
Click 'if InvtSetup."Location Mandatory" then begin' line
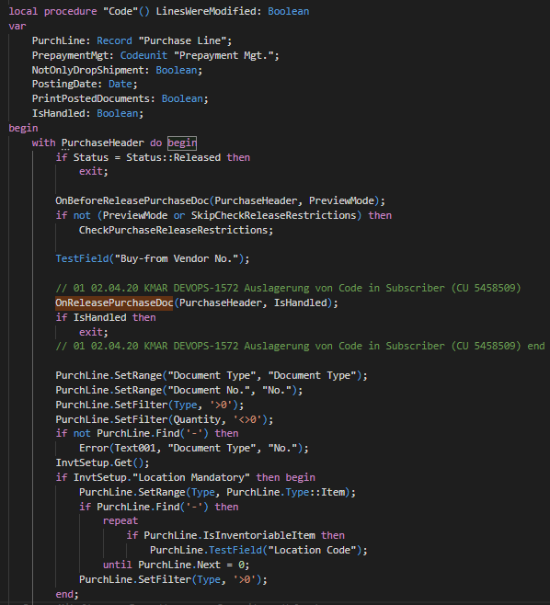click(x=185, y=477)
